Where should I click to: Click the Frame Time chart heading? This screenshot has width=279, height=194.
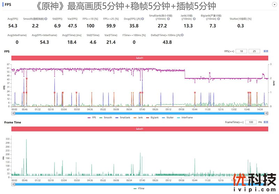(x=13, y=122)
